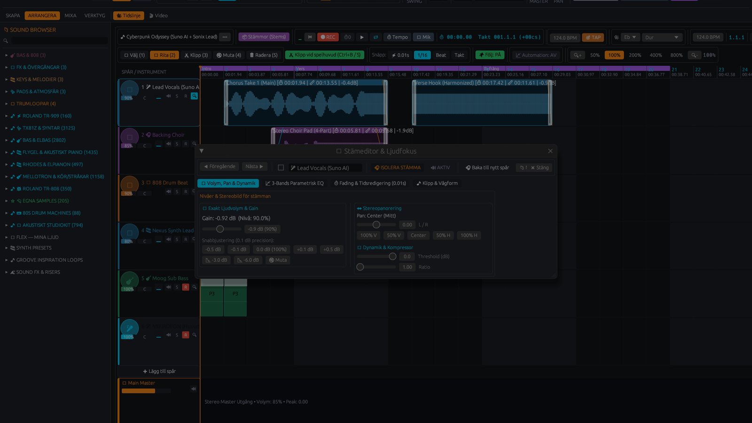
Task: Collapse the Stämeditor panel triangle
Action: 202,151
